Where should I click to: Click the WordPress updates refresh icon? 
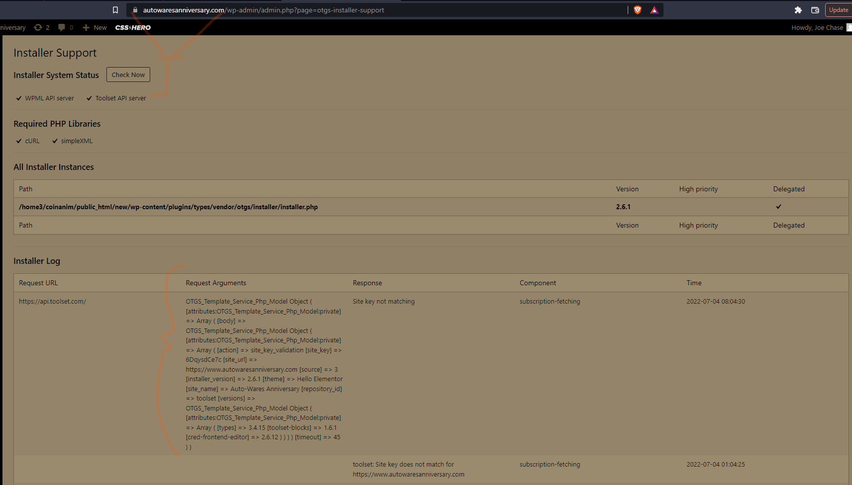[38, 27]
